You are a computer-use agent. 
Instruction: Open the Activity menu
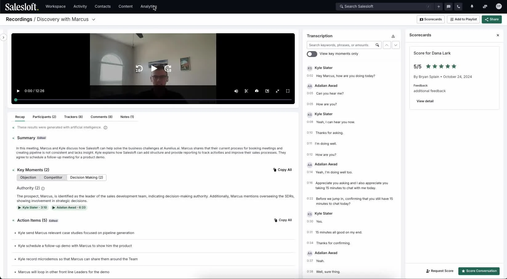click(80, 6)
